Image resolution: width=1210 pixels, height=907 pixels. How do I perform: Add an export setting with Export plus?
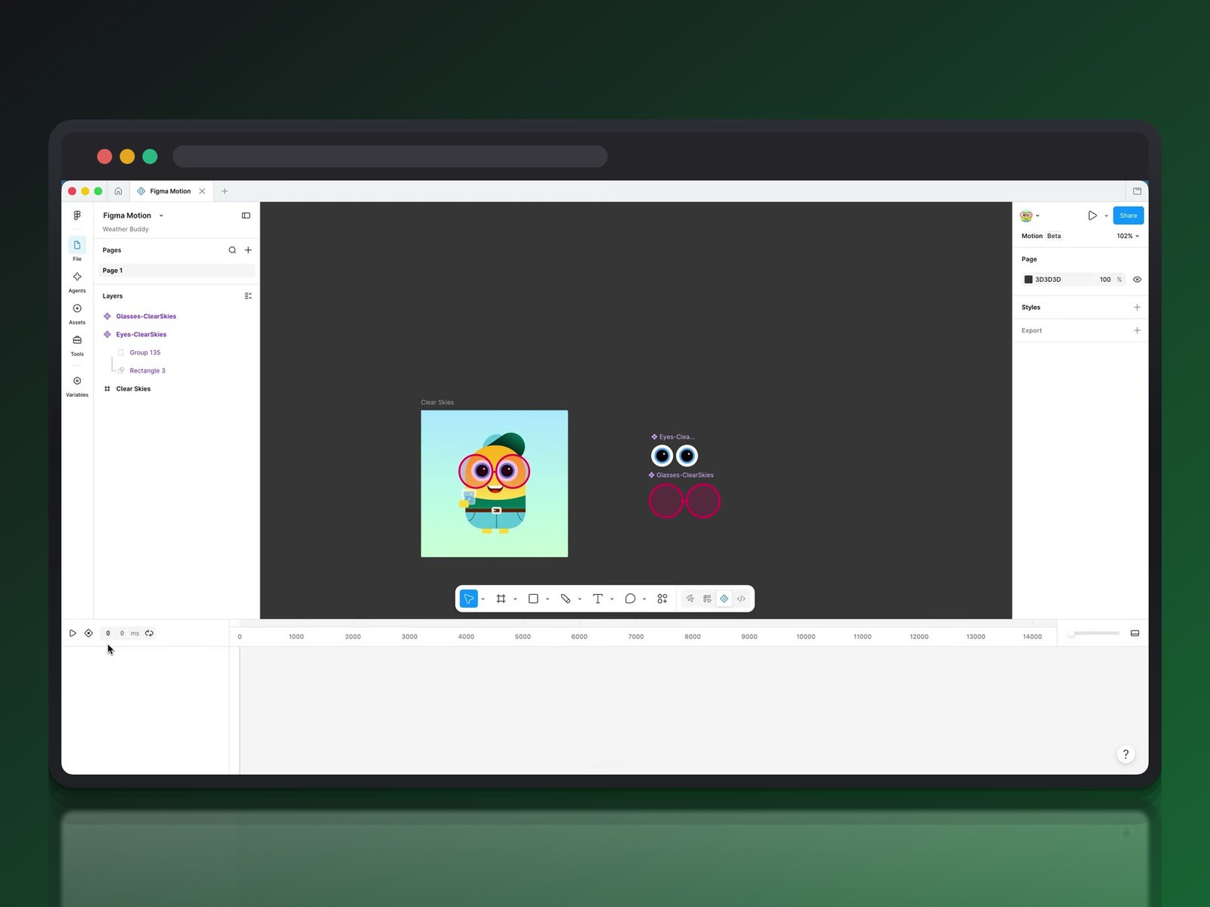pos(1137,330)
